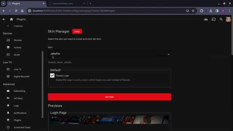Open Notifications bell icon

point(8,113)
